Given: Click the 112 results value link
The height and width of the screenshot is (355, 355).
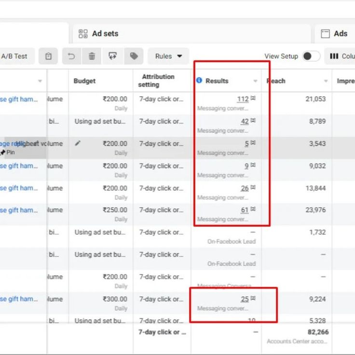Looking at the screenshot, I should coord(243,99).
